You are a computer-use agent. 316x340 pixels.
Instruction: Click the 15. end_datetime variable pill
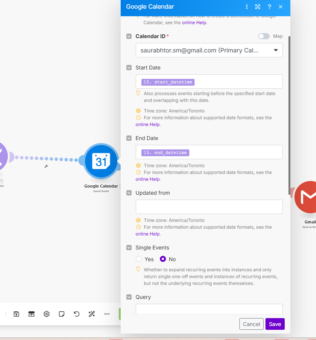tap(166, 153)
